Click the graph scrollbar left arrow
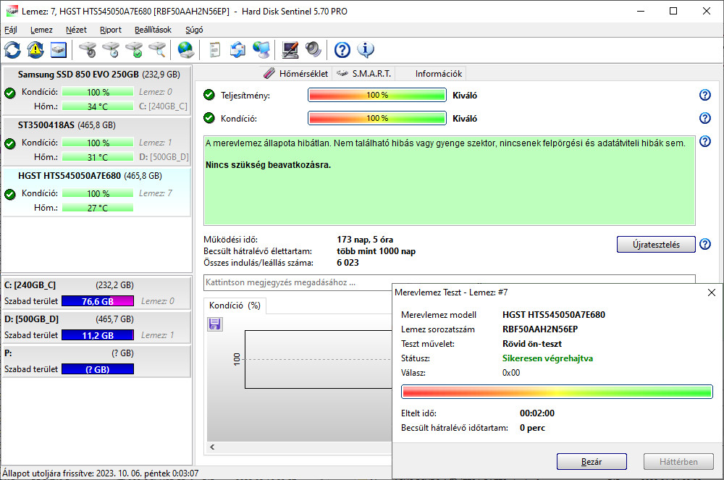The width and height of the screenshot is (724, 480). [x=212, y=447]
